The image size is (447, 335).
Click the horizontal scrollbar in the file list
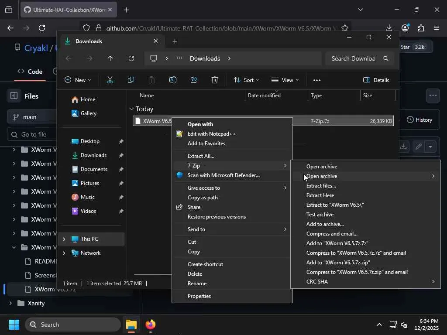[153, 275]
